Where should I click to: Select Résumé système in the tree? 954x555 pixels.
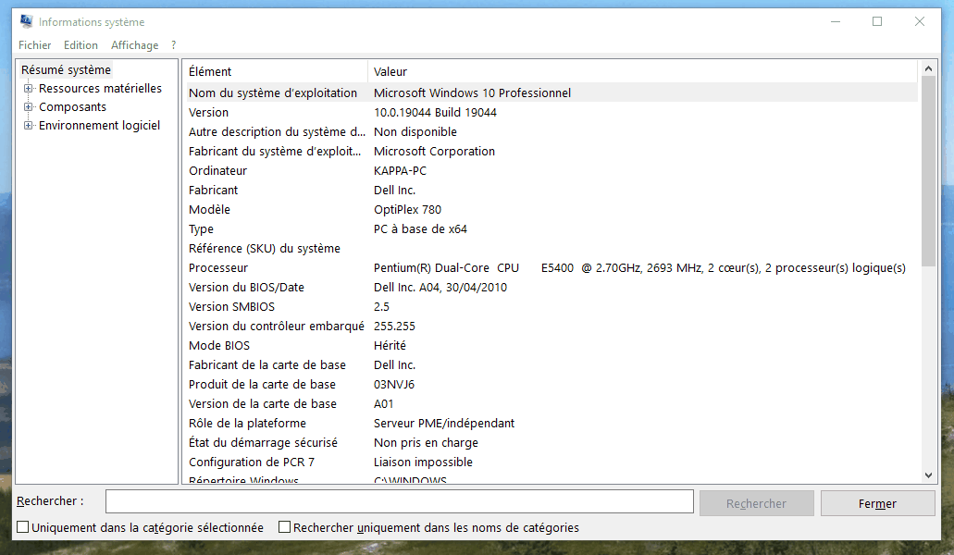66,70
